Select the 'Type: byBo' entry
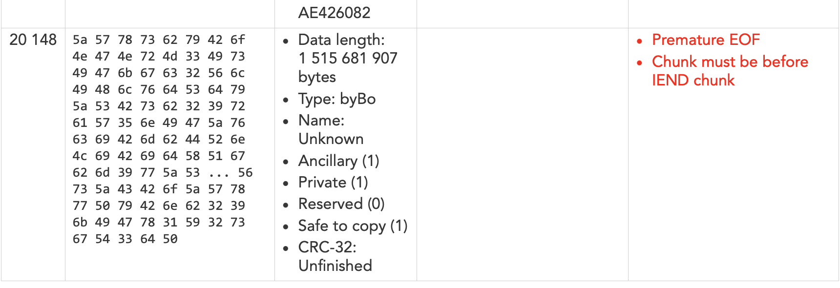840x288 pixels. point(337,99)
